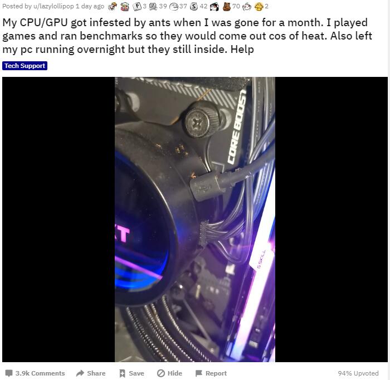Open the 3.9k Comments section
The image size is (390, 380).
click(x=35, y=373)
